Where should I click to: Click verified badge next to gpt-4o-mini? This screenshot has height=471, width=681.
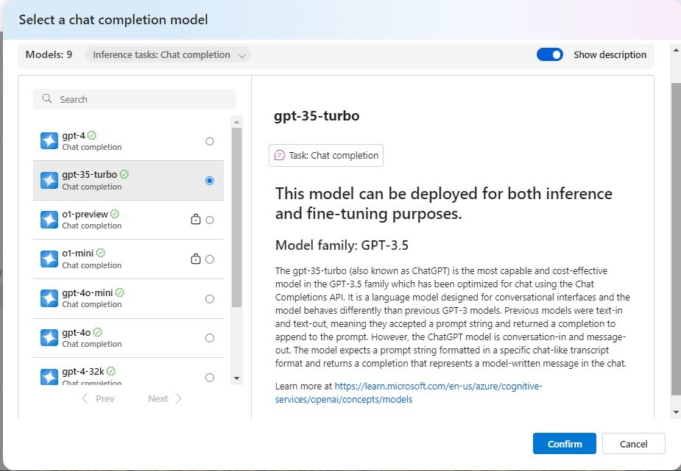[x=120, y=292]
